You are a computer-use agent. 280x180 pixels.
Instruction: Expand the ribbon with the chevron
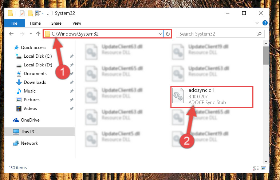257,23
